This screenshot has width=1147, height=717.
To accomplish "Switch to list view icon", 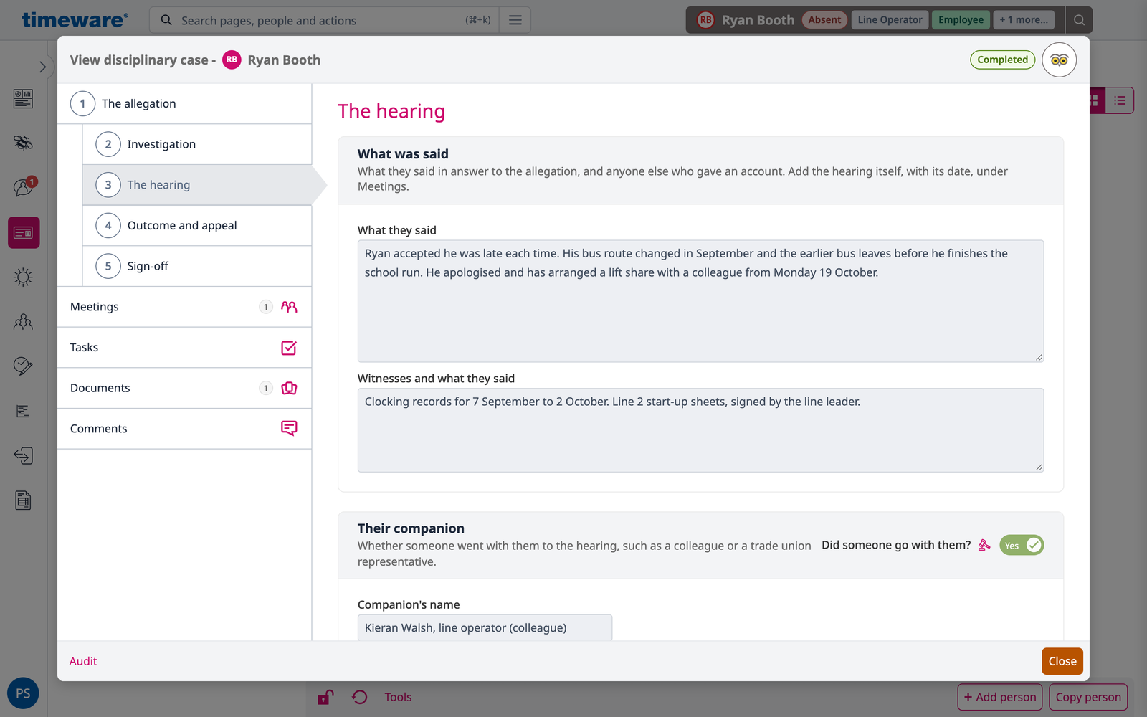I will 1120,101.
